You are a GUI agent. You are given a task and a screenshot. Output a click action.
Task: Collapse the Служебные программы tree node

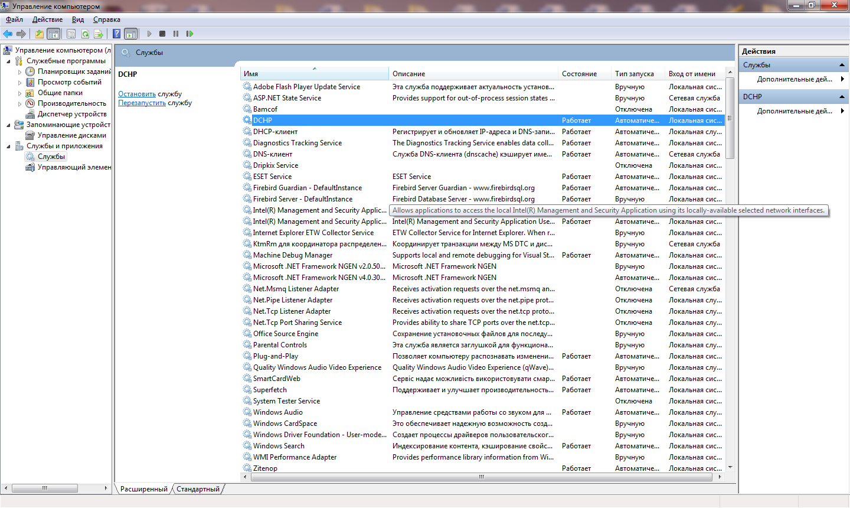pyautogui.click(x=8, y=61)
